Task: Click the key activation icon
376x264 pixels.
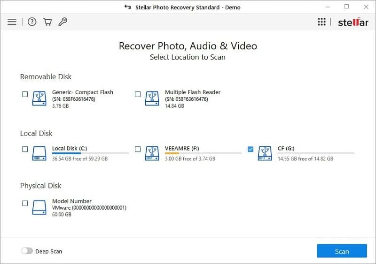Action: (62, 22)
